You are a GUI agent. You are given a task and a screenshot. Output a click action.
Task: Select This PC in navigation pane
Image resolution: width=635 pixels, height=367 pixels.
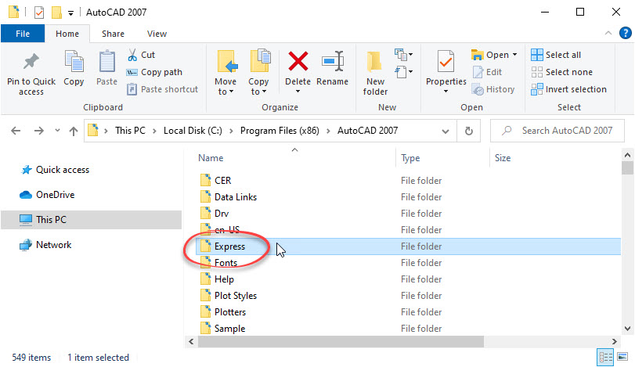coord(92,220)
